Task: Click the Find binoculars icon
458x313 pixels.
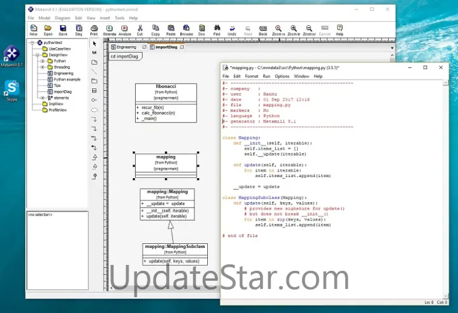Action: tap(217, 30)
